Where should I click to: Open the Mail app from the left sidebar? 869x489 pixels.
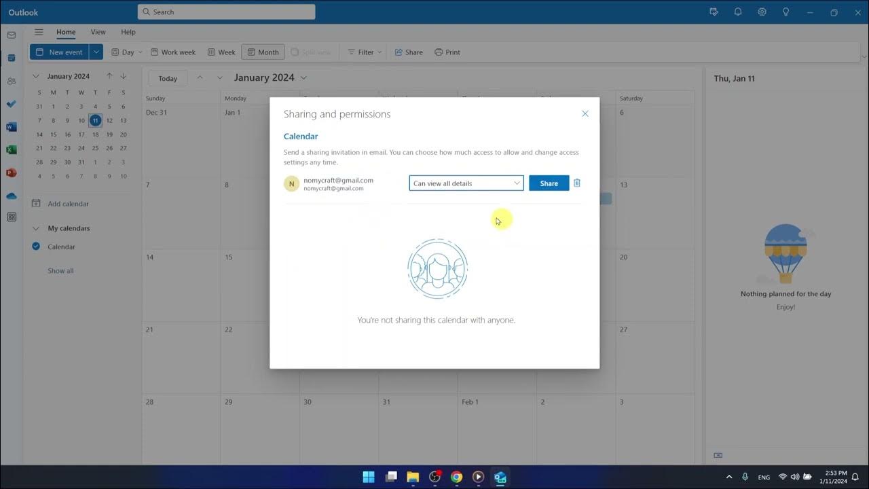(x=11, y=34)
